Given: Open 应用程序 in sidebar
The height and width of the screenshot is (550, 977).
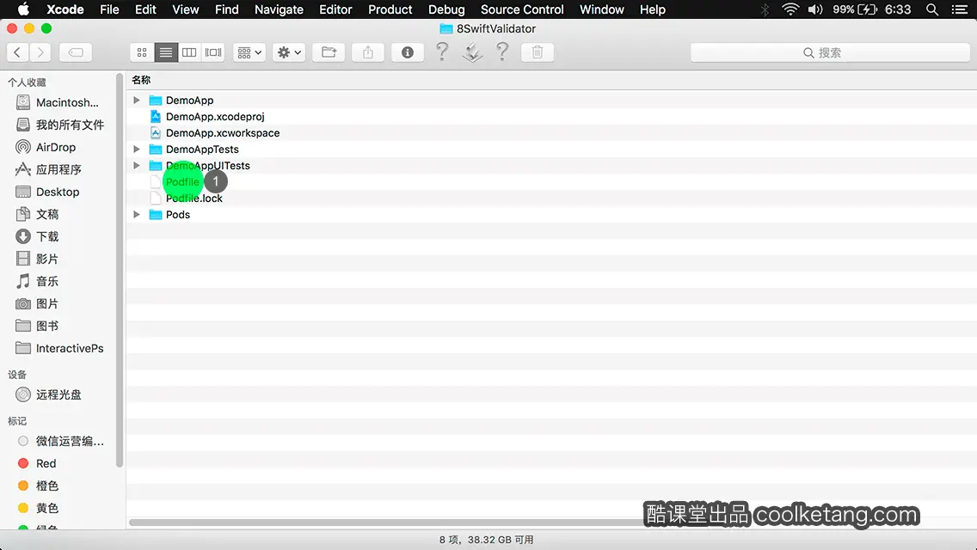Looking at the screenshot, I should 49,169.
